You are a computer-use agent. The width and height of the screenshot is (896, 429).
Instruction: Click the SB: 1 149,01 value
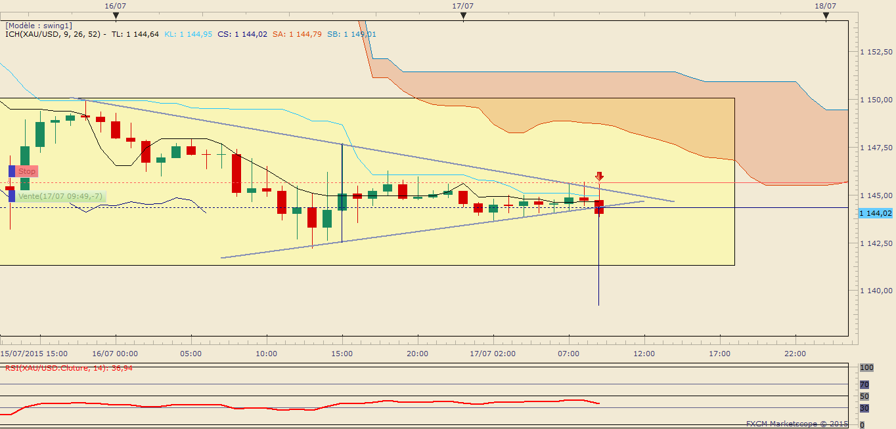tap(351, 34)
